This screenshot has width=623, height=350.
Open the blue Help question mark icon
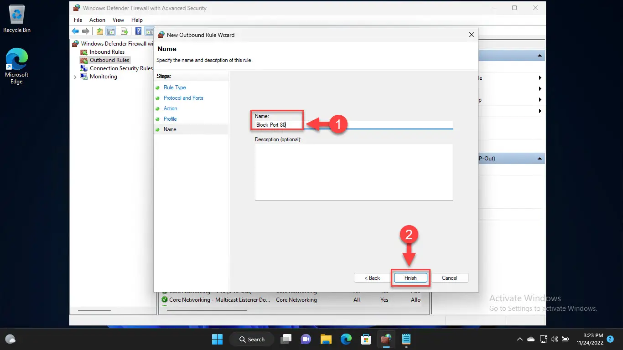(138, 31)
